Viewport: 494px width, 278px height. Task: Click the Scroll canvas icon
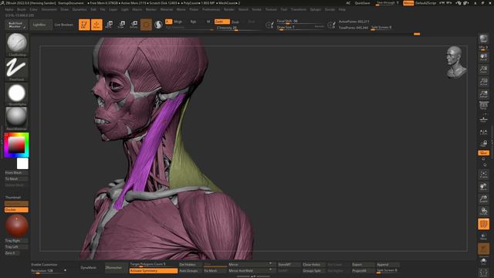click(x=483, y=56)
